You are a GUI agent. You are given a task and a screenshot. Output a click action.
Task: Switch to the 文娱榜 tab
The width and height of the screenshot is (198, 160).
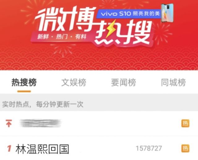(74, 82)
